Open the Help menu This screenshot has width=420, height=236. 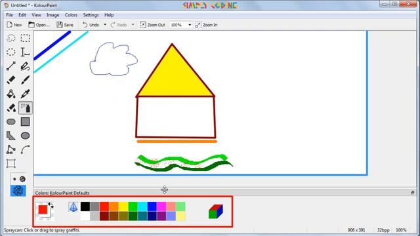109,15
